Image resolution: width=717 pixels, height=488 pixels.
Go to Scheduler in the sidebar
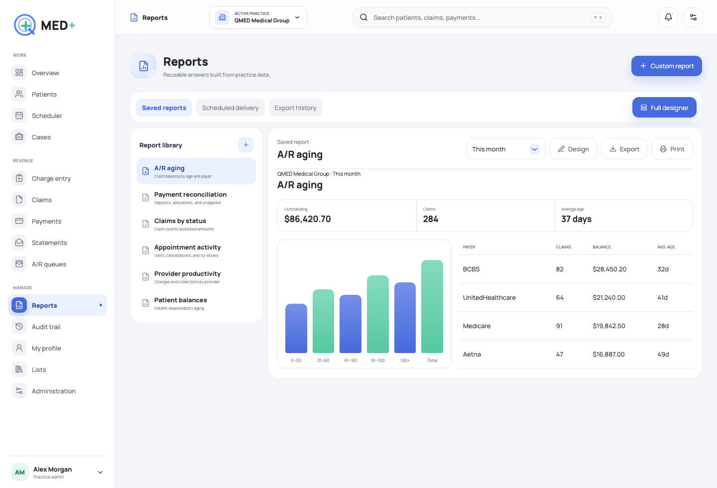58,116
